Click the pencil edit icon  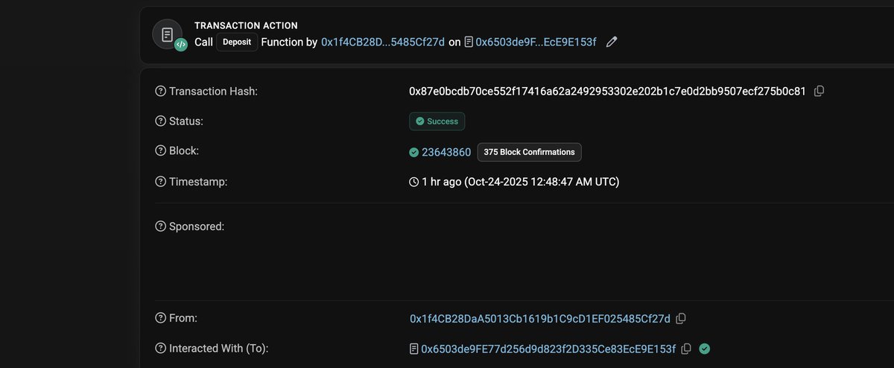click(612, 42)
